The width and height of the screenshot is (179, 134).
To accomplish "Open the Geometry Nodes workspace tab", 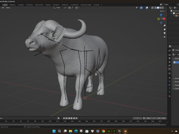I will (x=86, y=5).
